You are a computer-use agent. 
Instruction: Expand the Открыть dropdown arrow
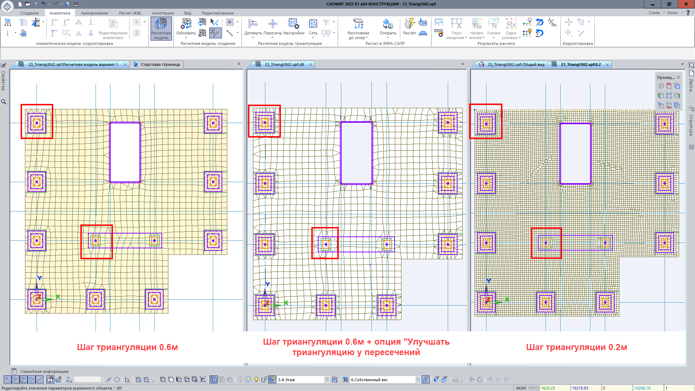pos(388,38)
